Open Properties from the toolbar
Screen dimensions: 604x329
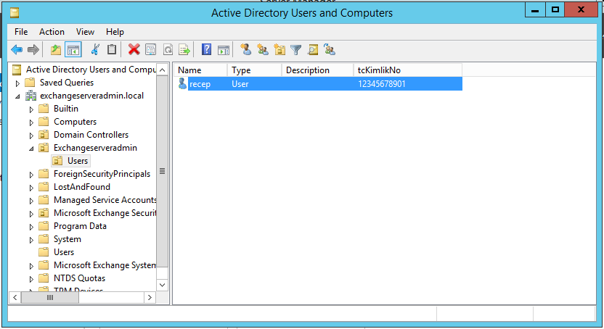click(150, 49)
